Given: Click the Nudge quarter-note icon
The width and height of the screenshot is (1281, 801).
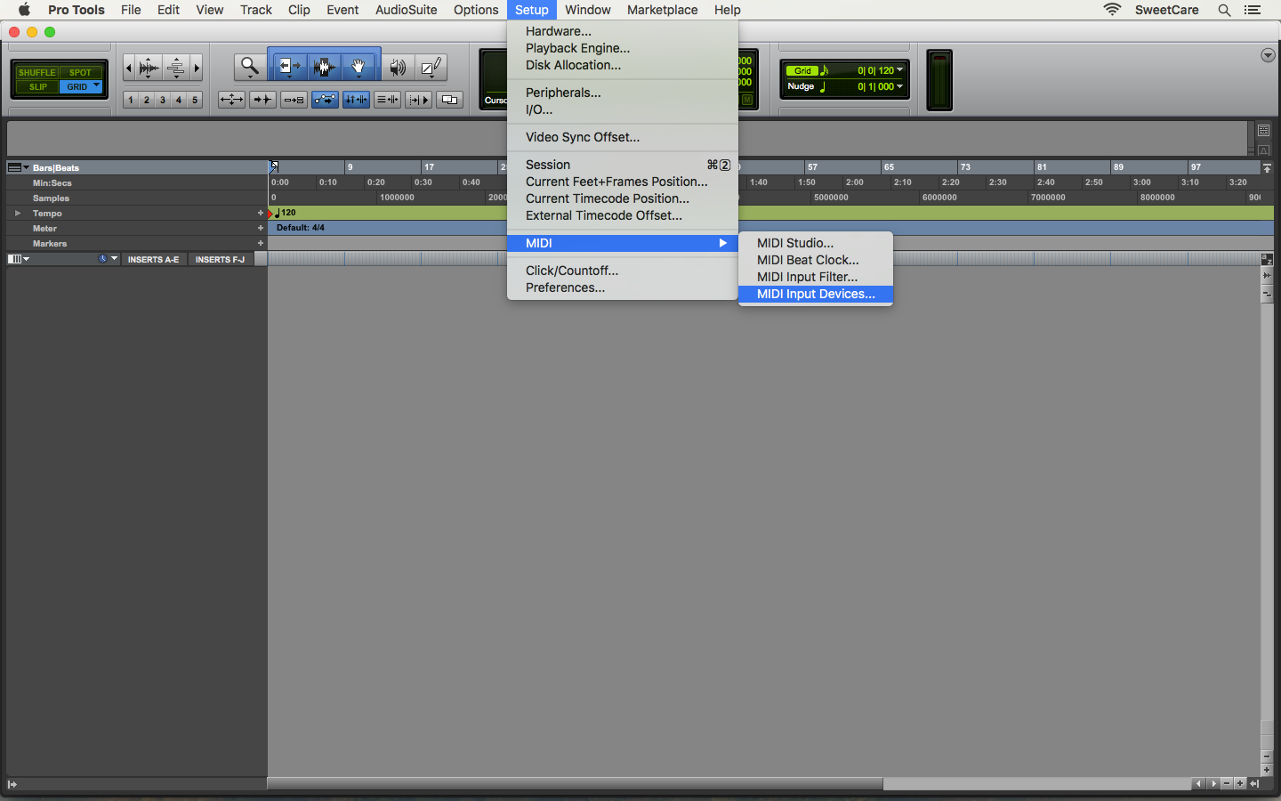Looking at the screenshot, I should (x=823, y=86).
